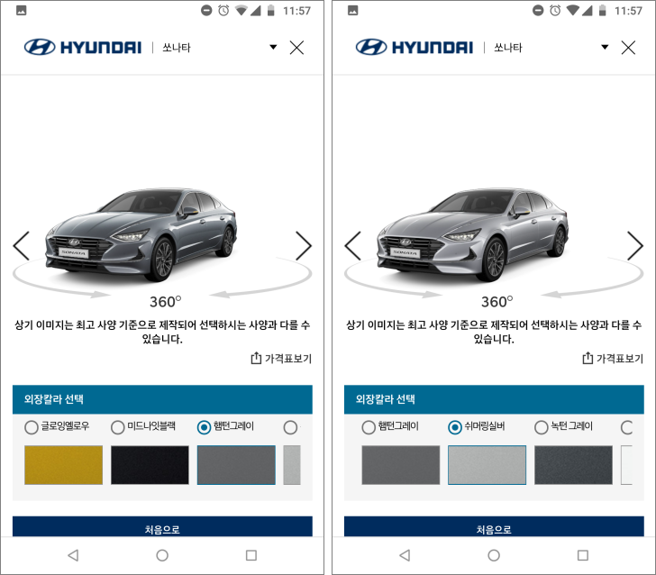
Task: Close the left screen with the X icon
Action: [296, 47]
